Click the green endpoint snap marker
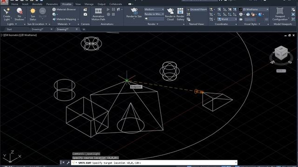 click(x=127, y=81)
